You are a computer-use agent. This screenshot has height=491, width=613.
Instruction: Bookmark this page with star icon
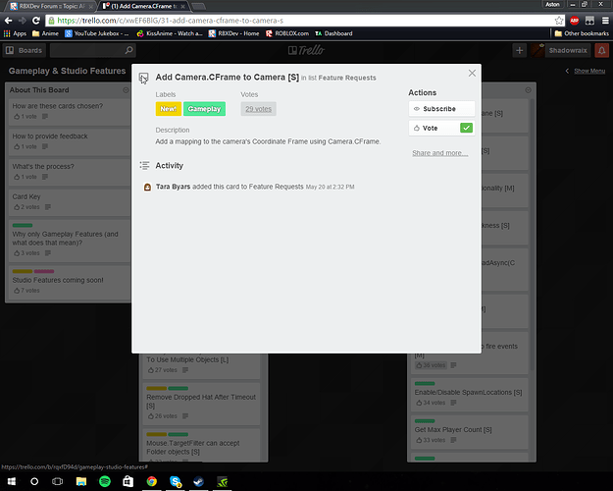click(x=559, y=21)
